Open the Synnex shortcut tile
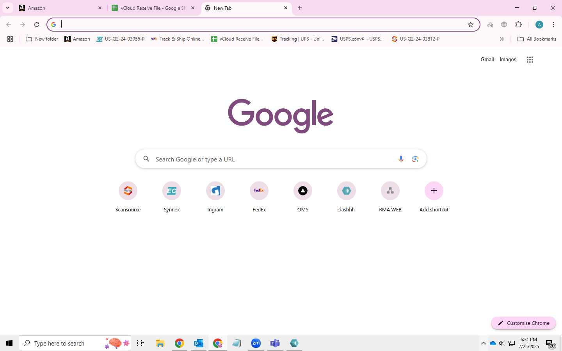Image resolution: width=562 pixels, height=351 pixels. [172, 197]
